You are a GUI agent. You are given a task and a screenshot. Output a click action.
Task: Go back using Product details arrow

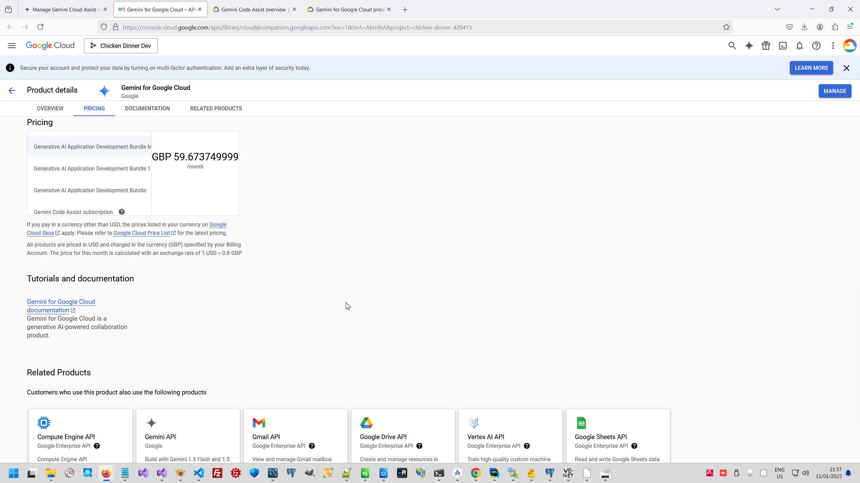point(12,90)
